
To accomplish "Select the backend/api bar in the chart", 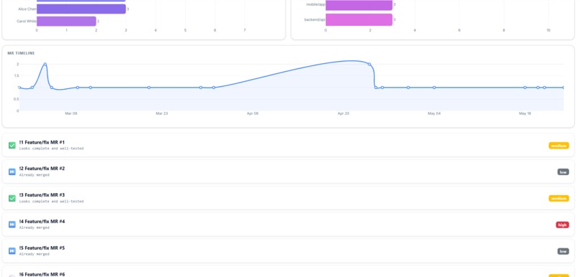I will point(359,19).
